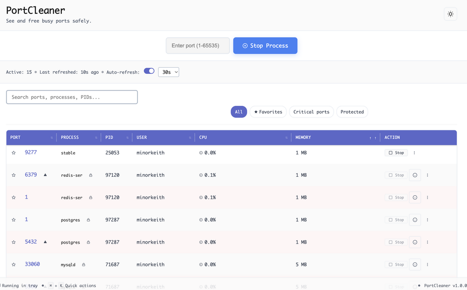This screenshot has height=290, width=467.
Task: Favorite port 9277 with its star
Action: click(13, 153)
